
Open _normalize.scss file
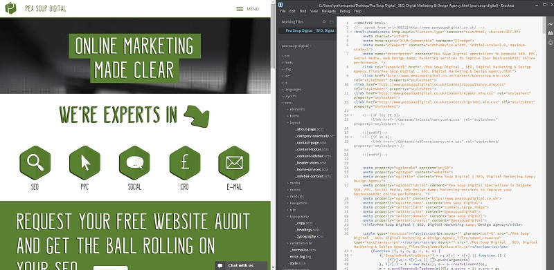(x=303, y=250)
